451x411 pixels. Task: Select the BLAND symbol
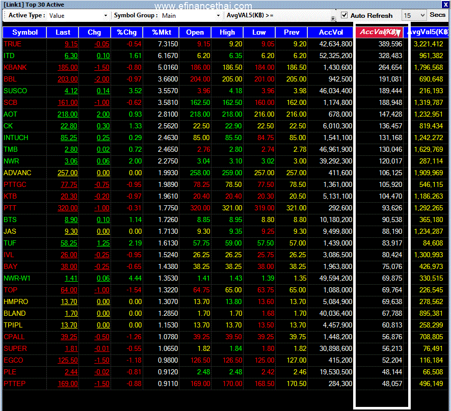click(15, 313)
